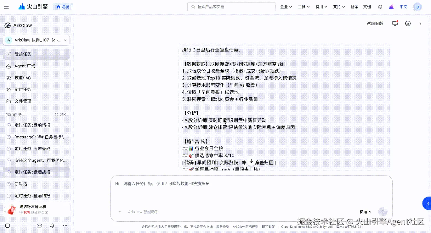The image size is (431, 233).
Task: Toggle the sidebar collapse icon at bottom left
Action: (x=8, y=225)
